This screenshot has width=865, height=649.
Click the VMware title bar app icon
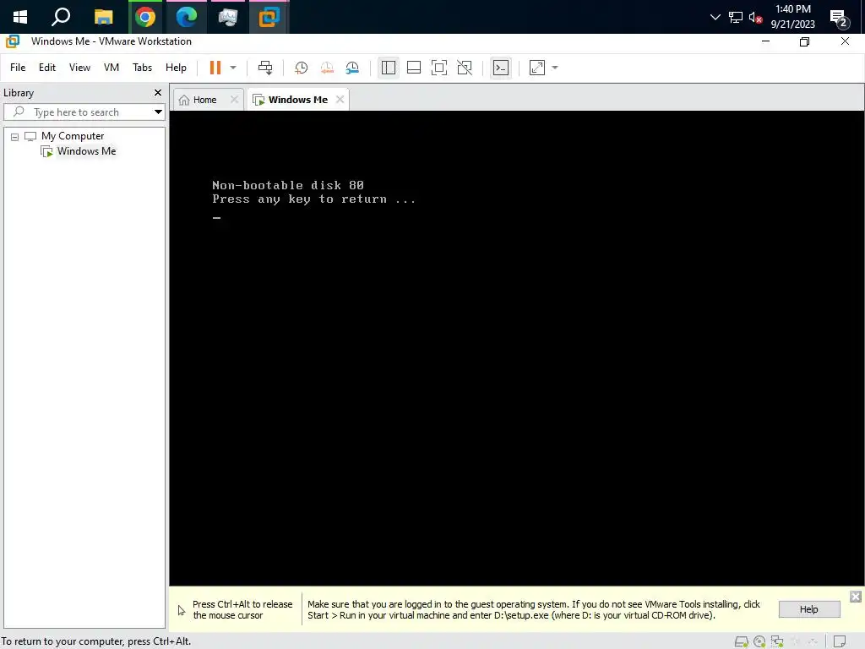tap(12, 41)
